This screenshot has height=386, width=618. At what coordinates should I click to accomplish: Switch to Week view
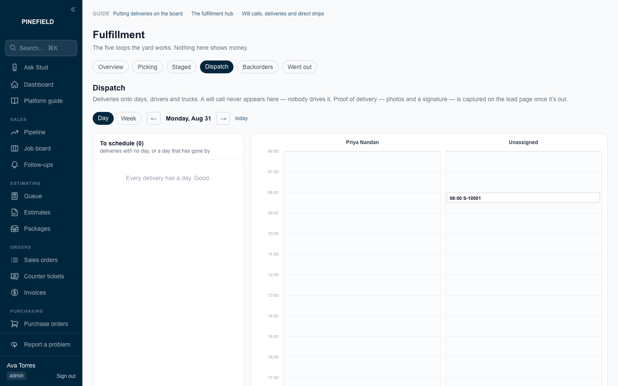click(128, 118)
